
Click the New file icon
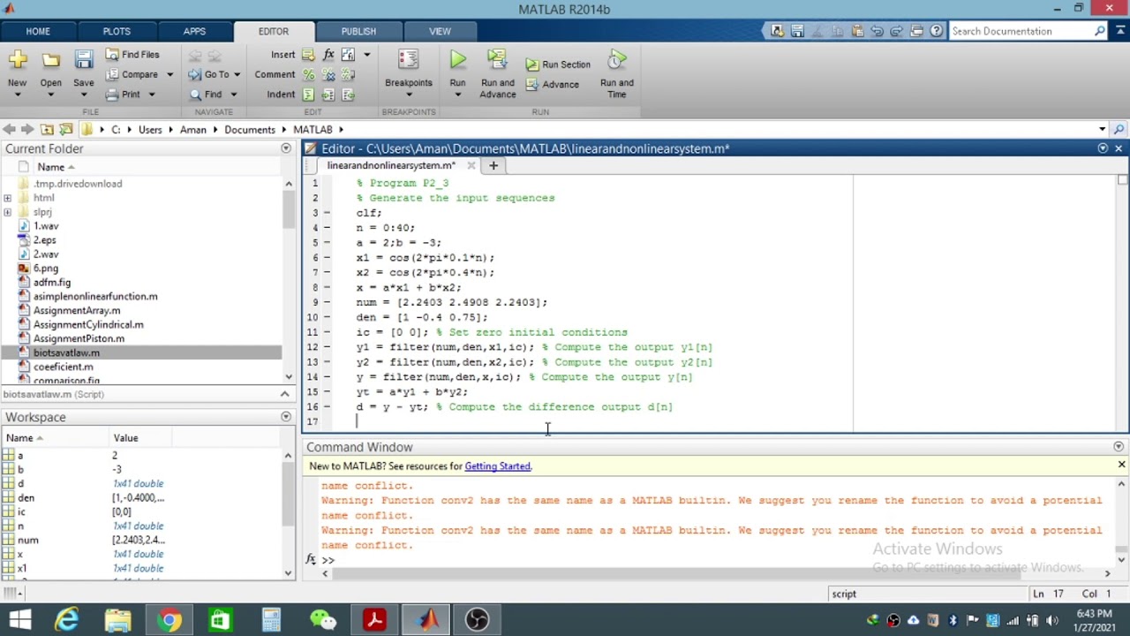pos(18,60)
